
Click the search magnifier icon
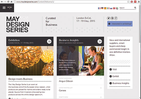click(135, 8)
